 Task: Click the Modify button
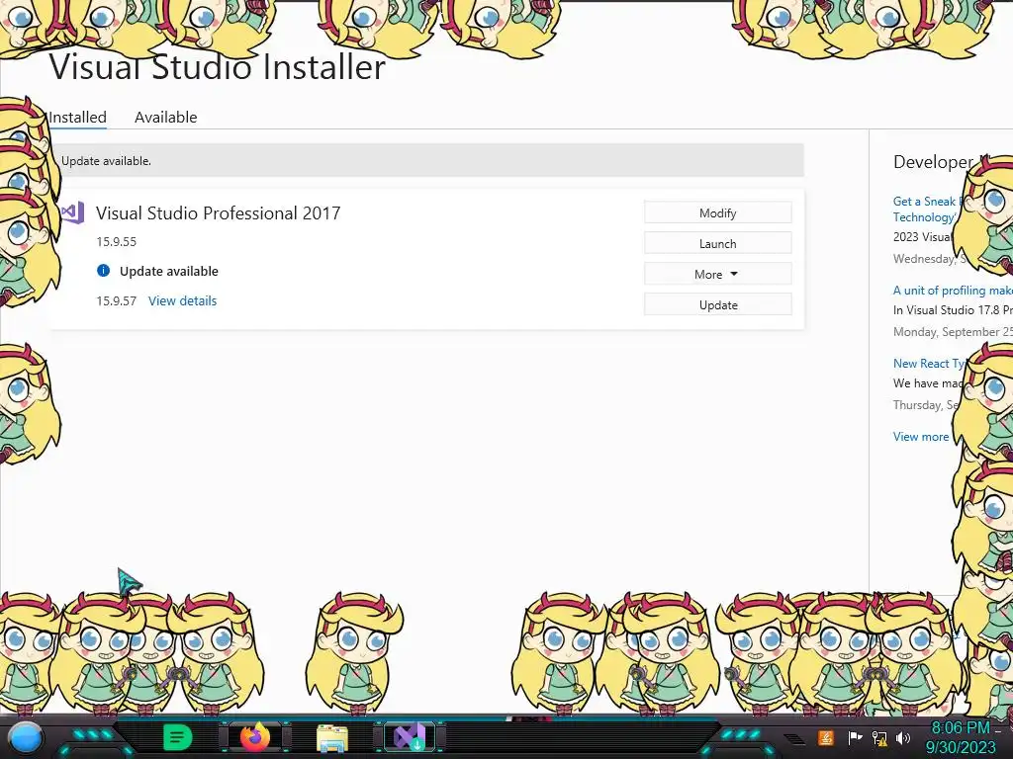point(718,213)
